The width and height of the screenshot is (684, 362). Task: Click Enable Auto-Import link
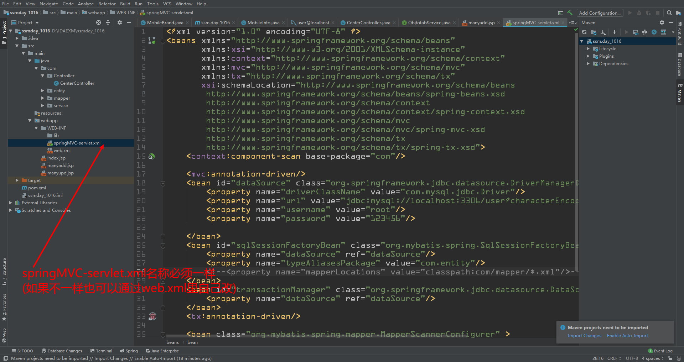tap(627, 336)
